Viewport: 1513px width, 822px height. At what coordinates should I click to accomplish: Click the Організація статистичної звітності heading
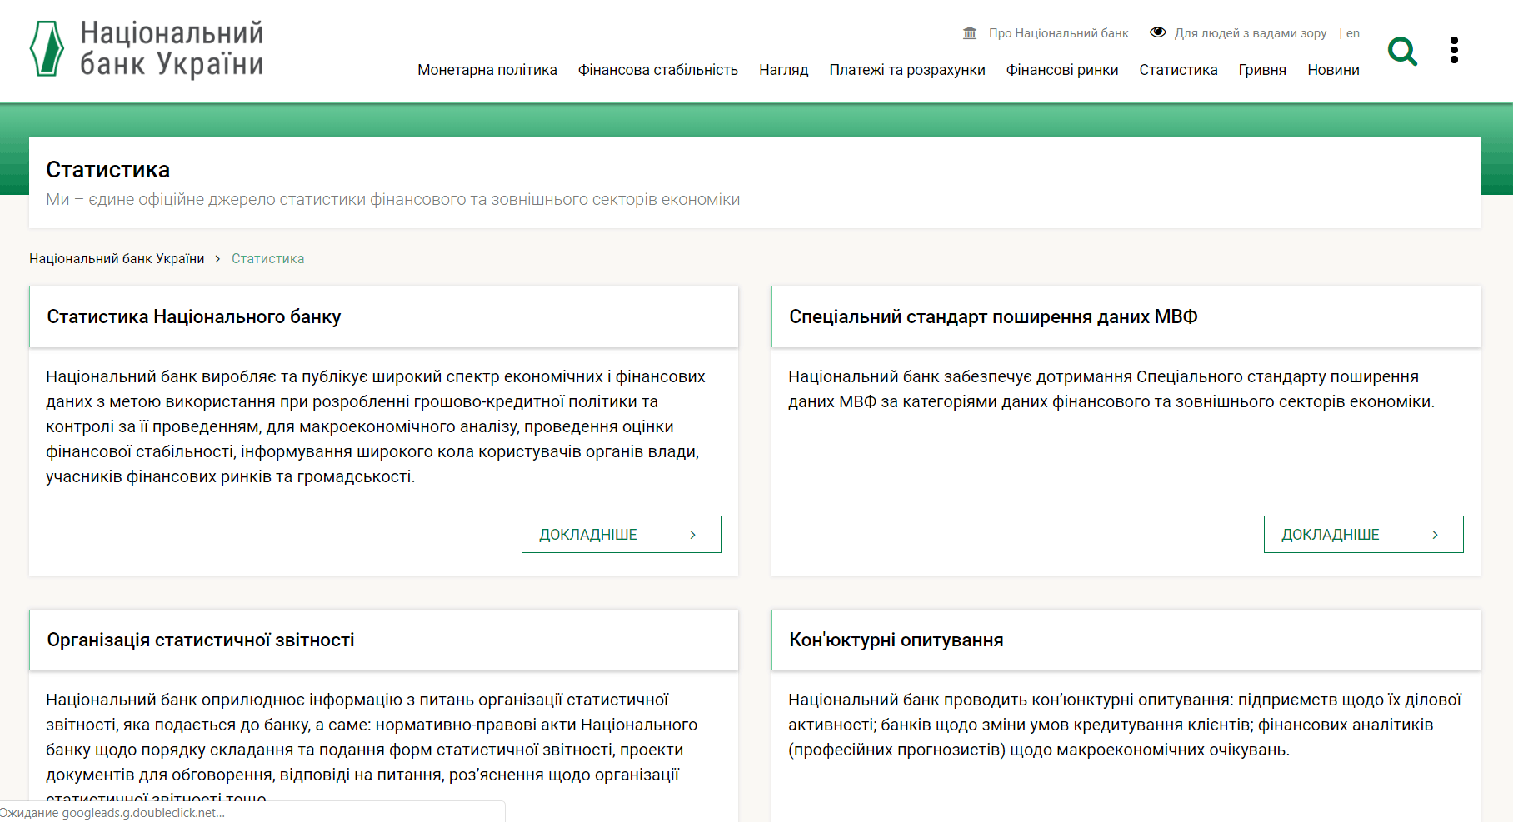click(x=201, y=640)
